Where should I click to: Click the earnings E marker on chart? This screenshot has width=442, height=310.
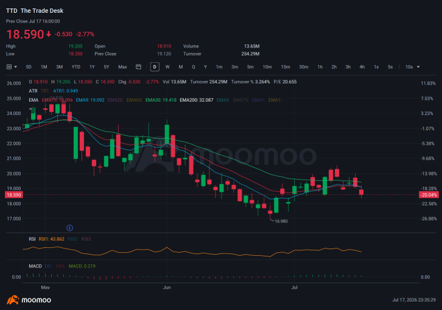click(69, 228)
